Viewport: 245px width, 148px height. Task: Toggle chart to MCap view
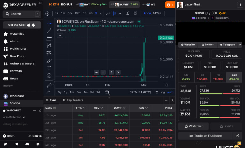(157, 13)
